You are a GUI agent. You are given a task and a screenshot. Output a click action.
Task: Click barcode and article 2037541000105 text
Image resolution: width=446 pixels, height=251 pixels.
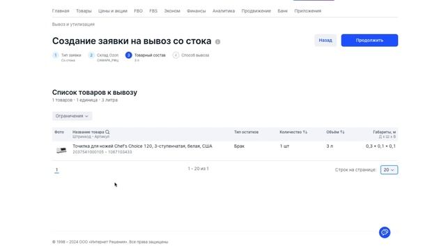point(102,152)
